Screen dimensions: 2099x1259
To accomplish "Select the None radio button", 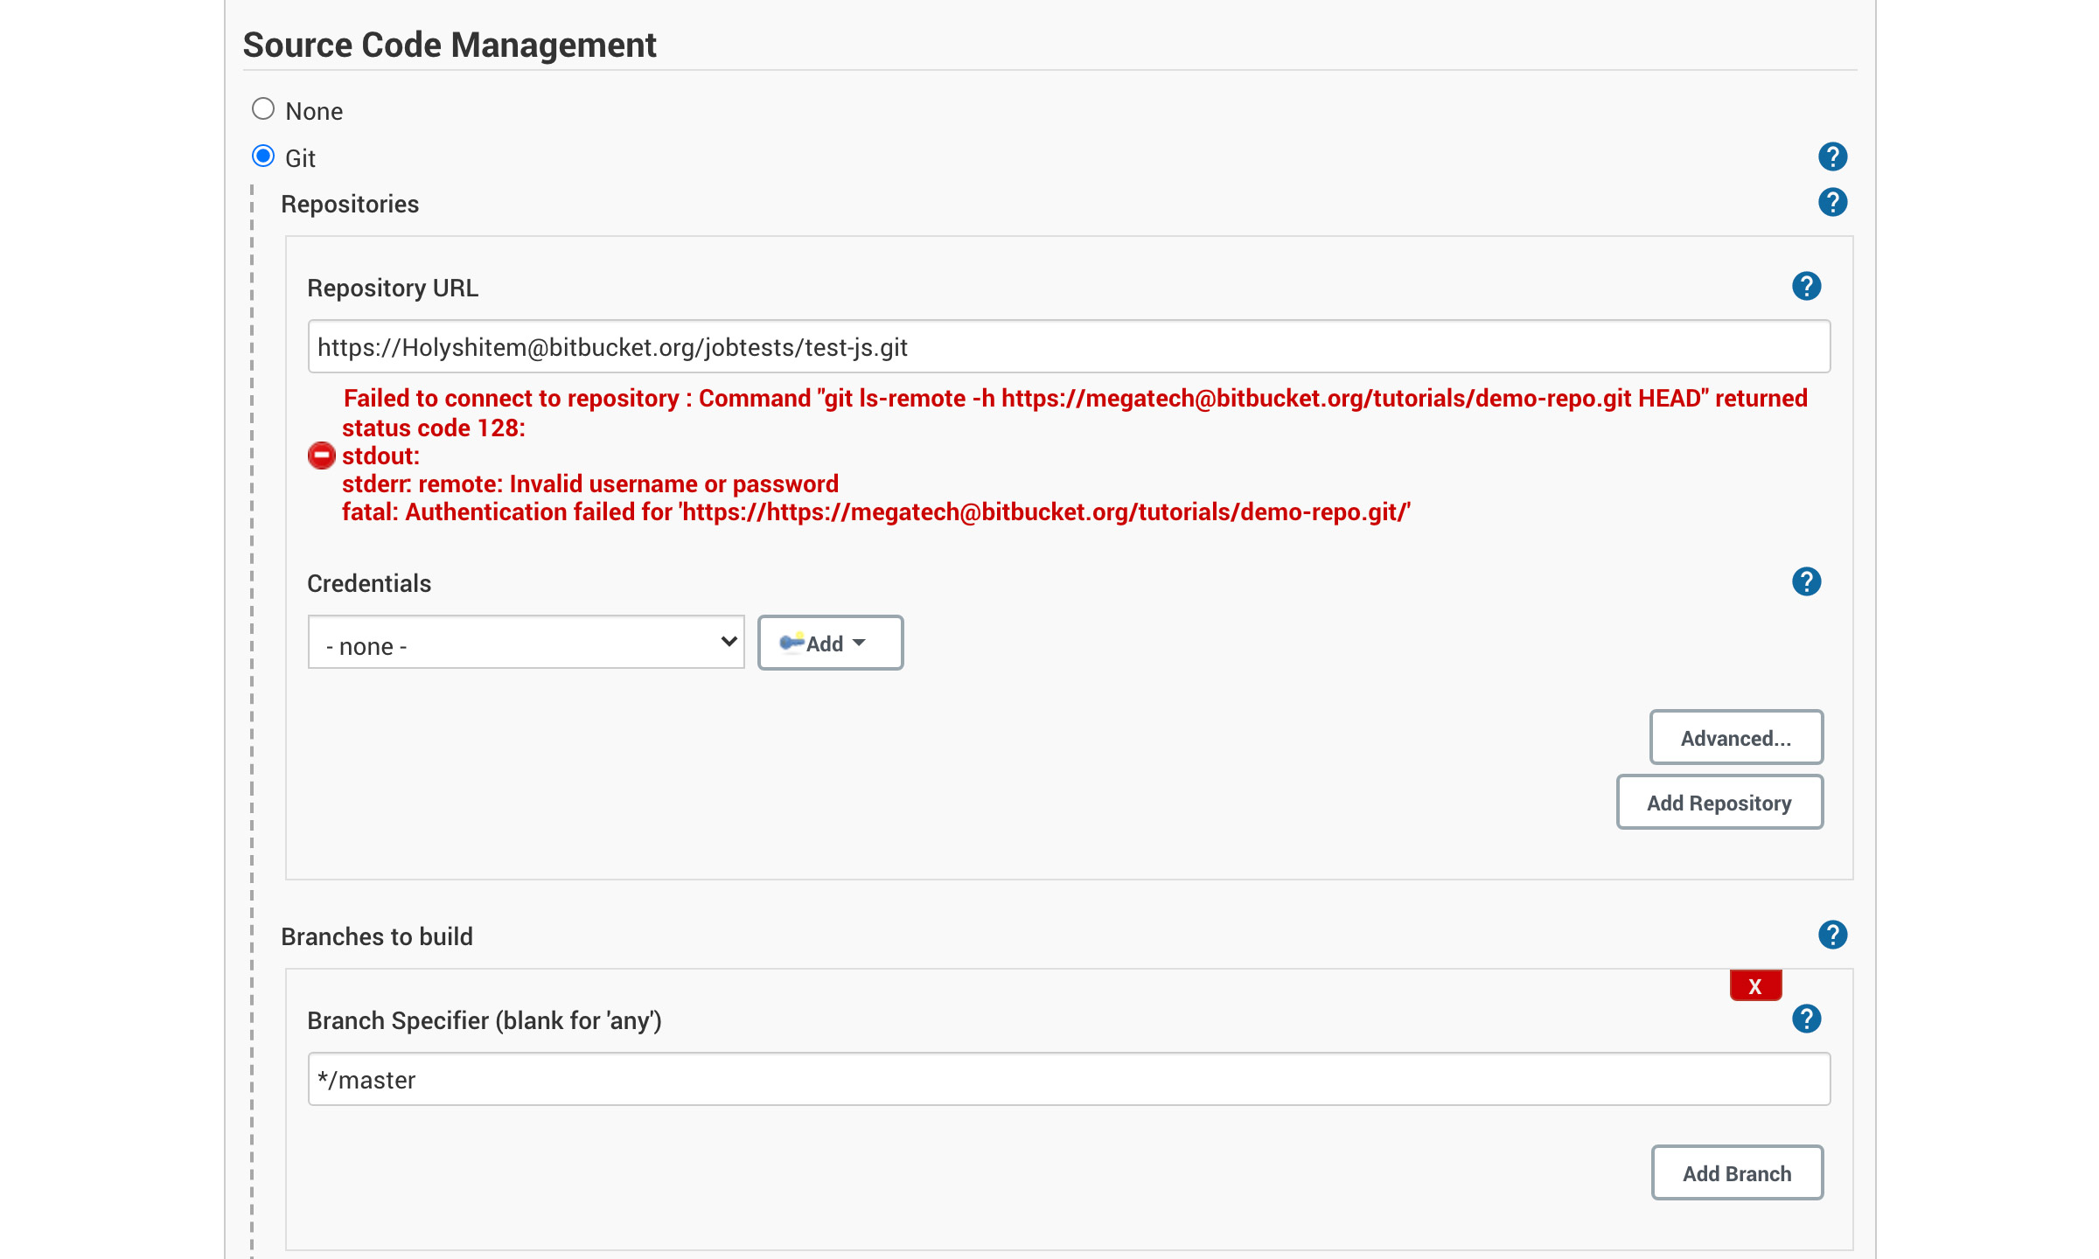I will [x=263, y=109].
